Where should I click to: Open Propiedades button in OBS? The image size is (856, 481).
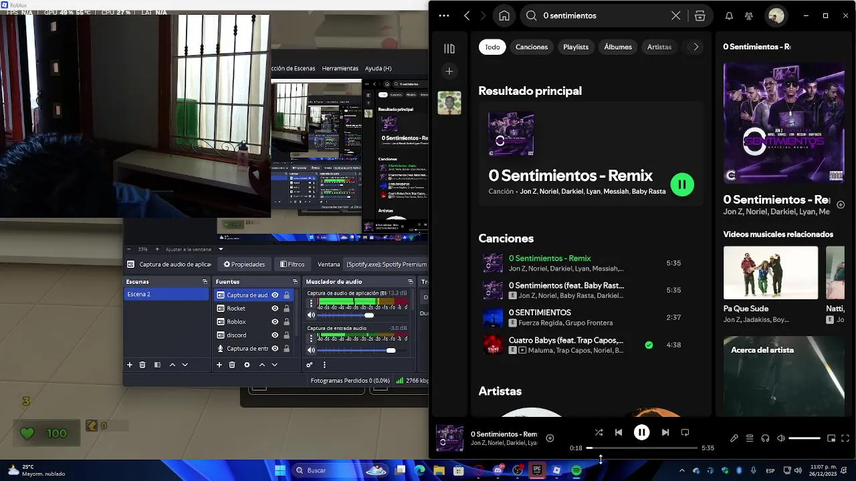coord(244,264)
